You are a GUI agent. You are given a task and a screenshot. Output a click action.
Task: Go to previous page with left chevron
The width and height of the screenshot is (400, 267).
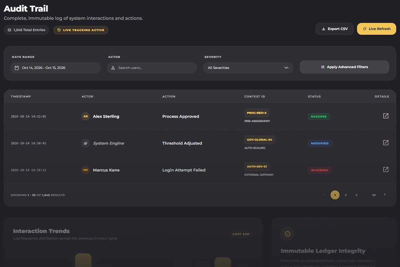point(324,195)
